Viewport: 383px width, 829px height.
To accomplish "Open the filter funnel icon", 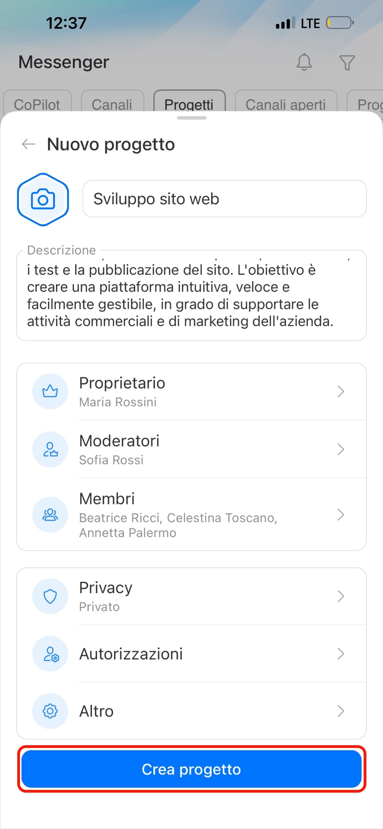I will tap(347, 62).
